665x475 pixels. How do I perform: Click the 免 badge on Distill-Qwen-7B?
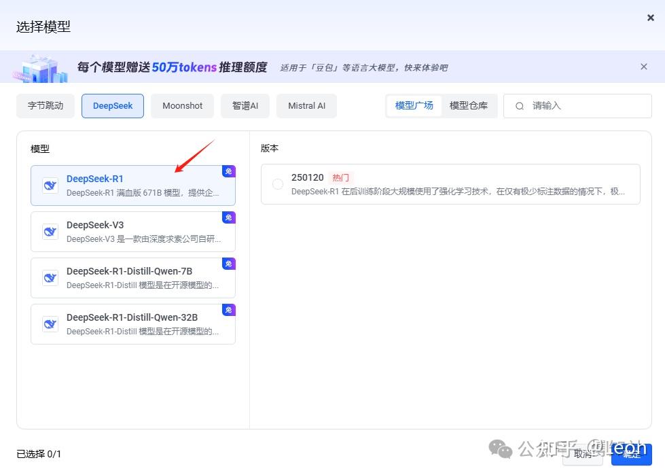(229, 264)
